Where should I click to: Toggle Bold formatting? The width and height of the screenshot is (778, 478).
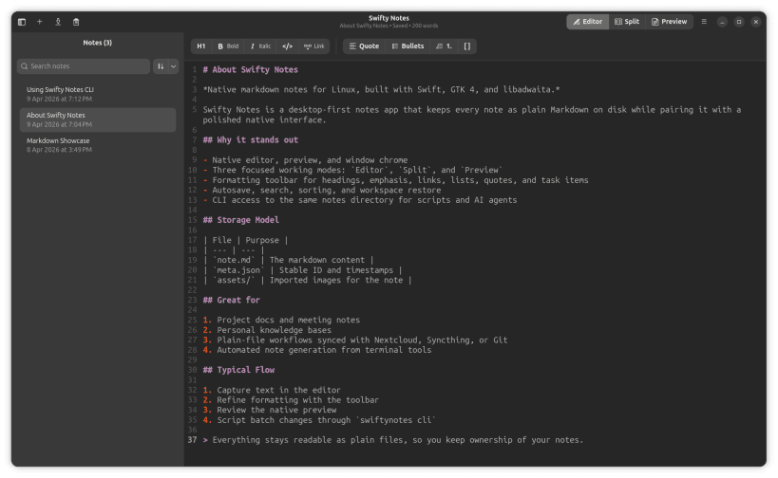(x=228, y=46)
